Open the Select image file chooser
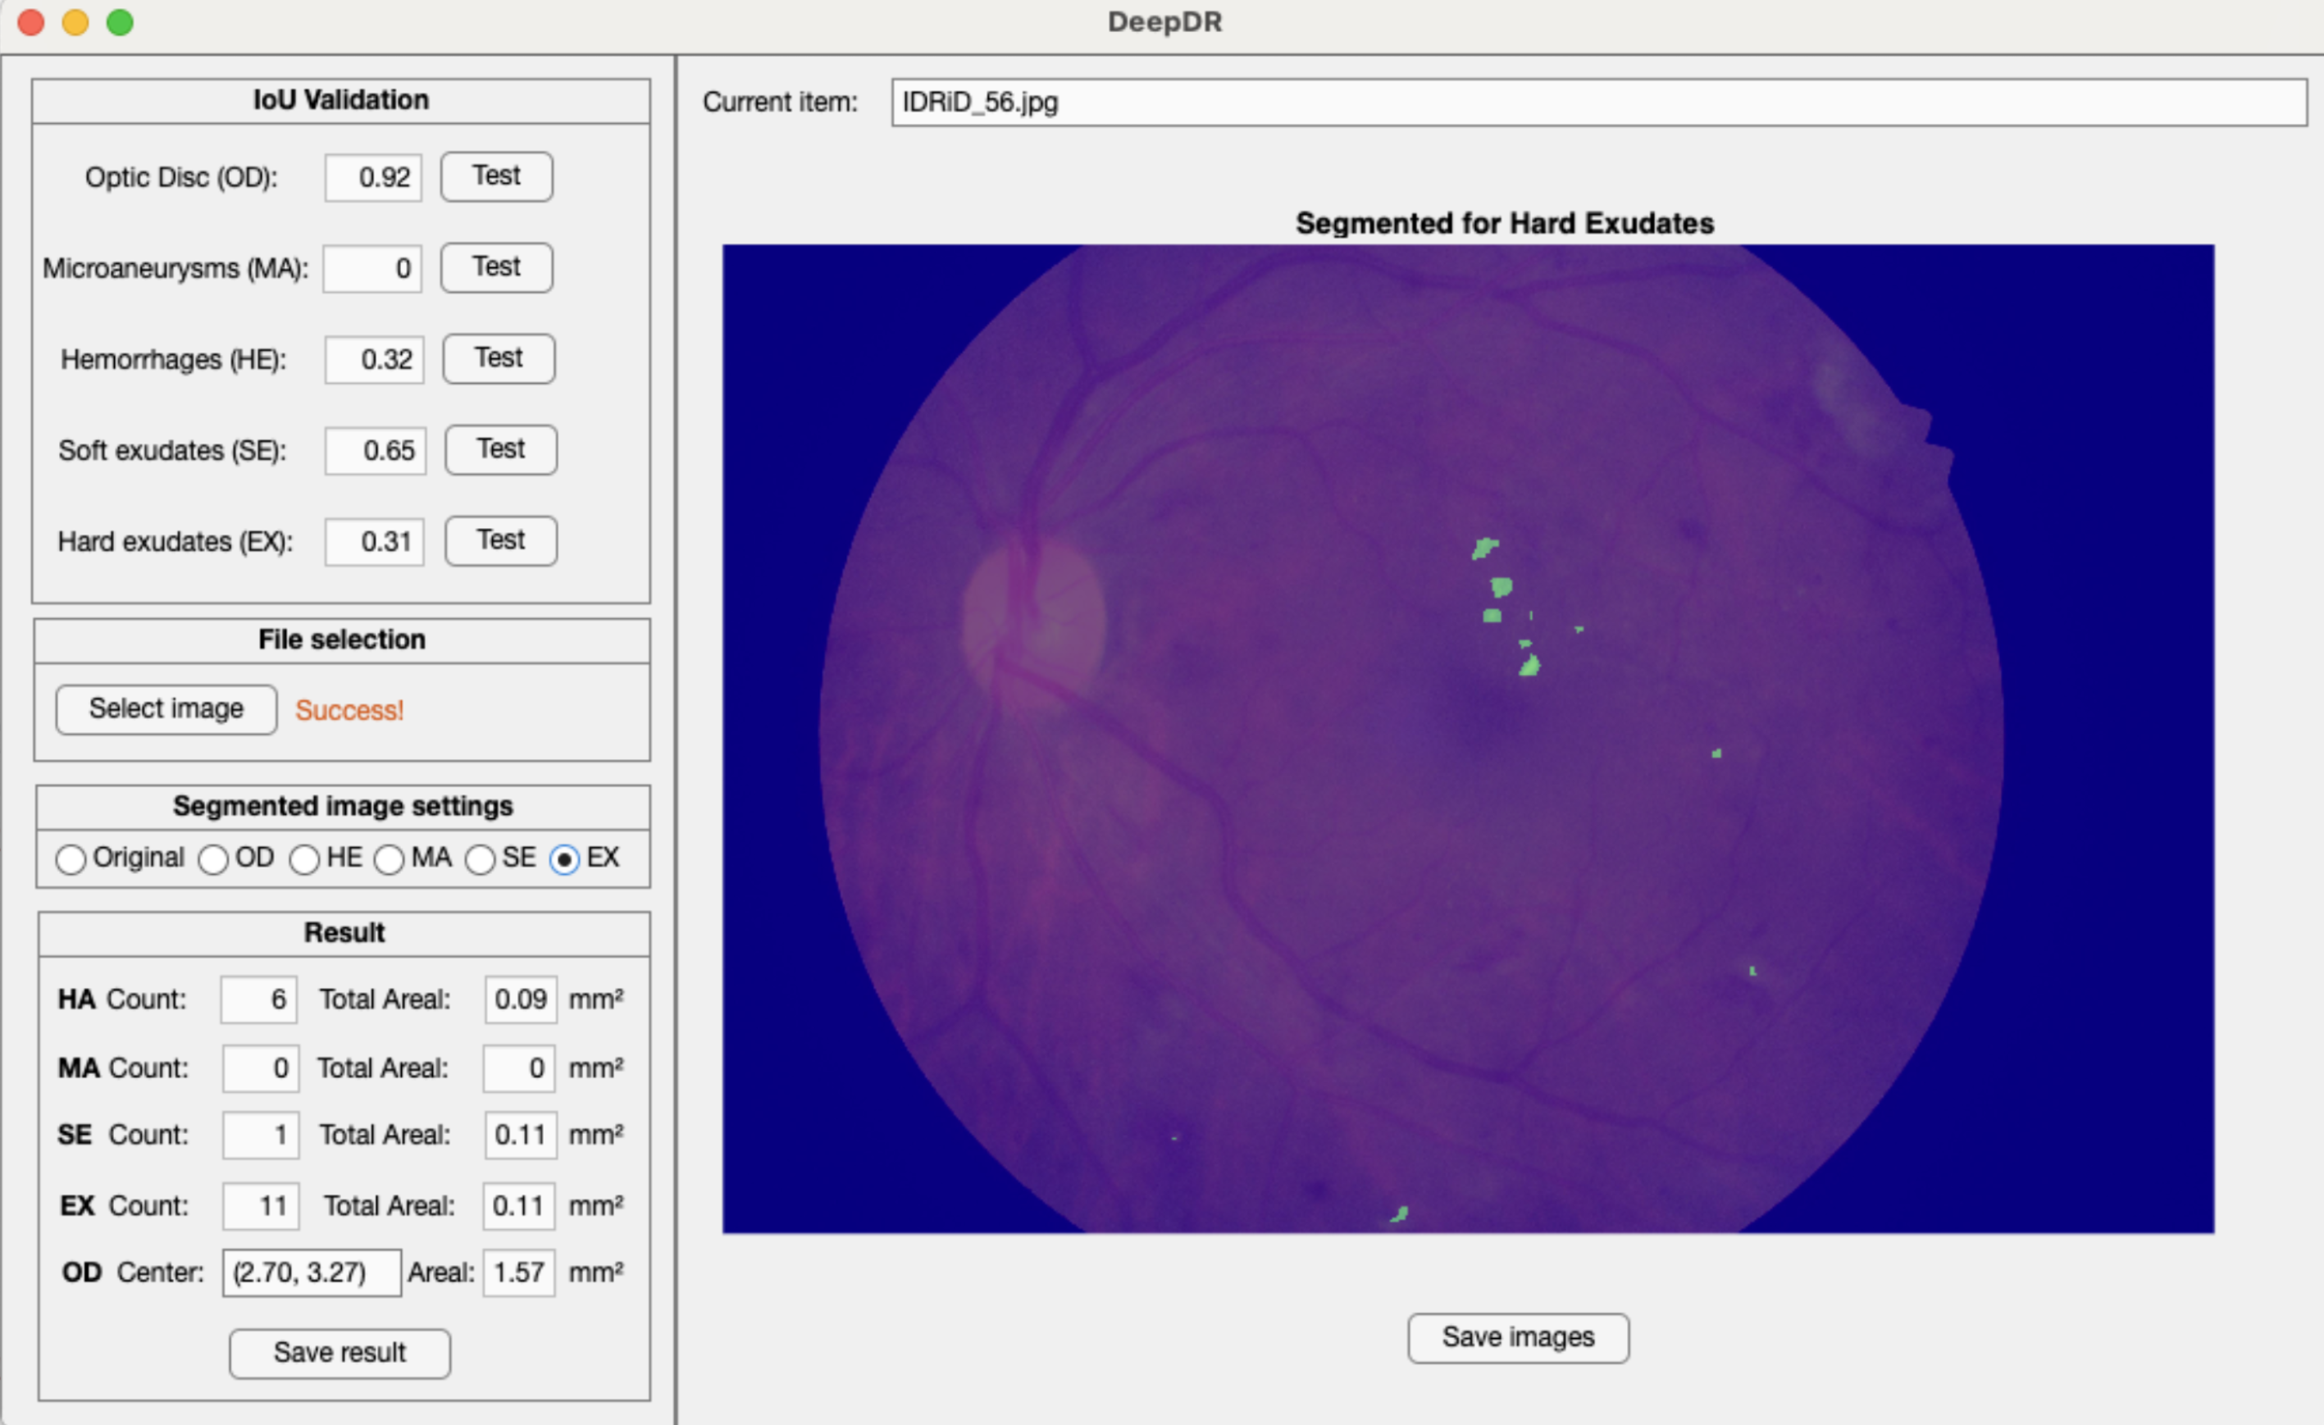The height and width of the screenshot is (1425, 2324). [x=166, y=709]
